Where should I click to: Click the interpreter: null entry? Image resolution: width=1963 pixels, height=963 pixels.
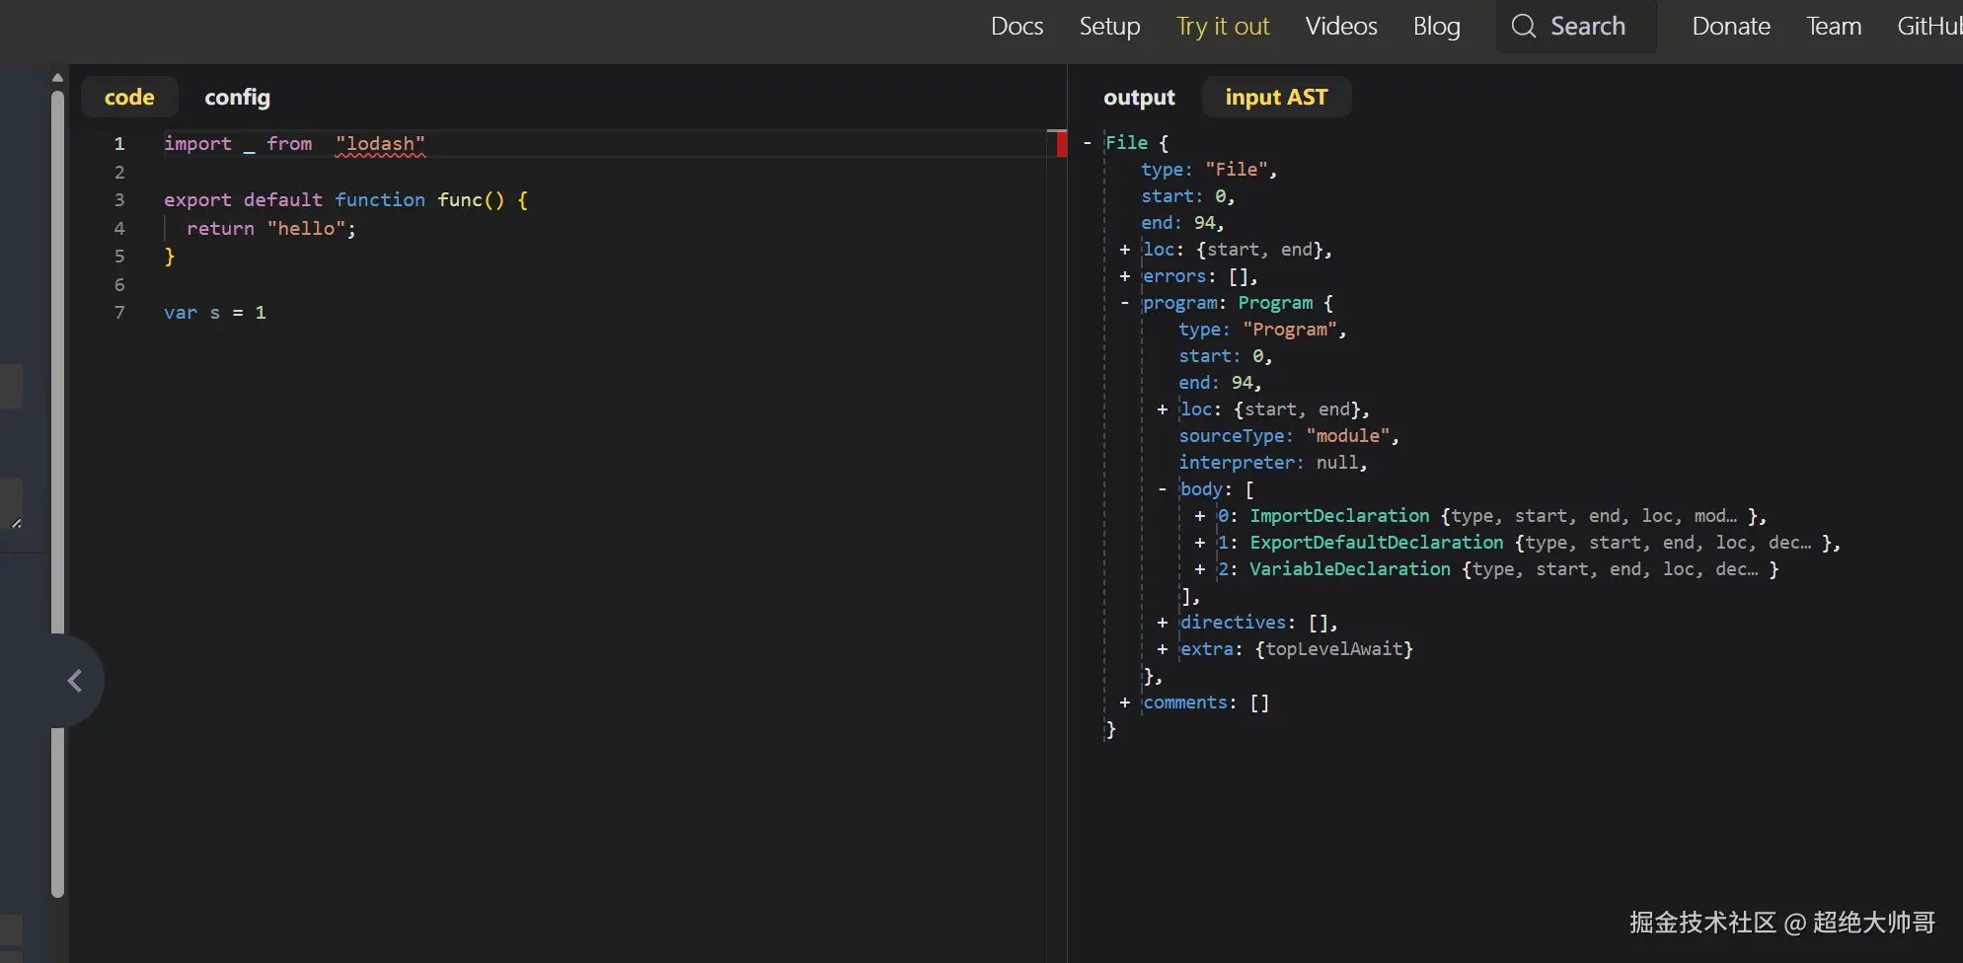pos(1272,463)
